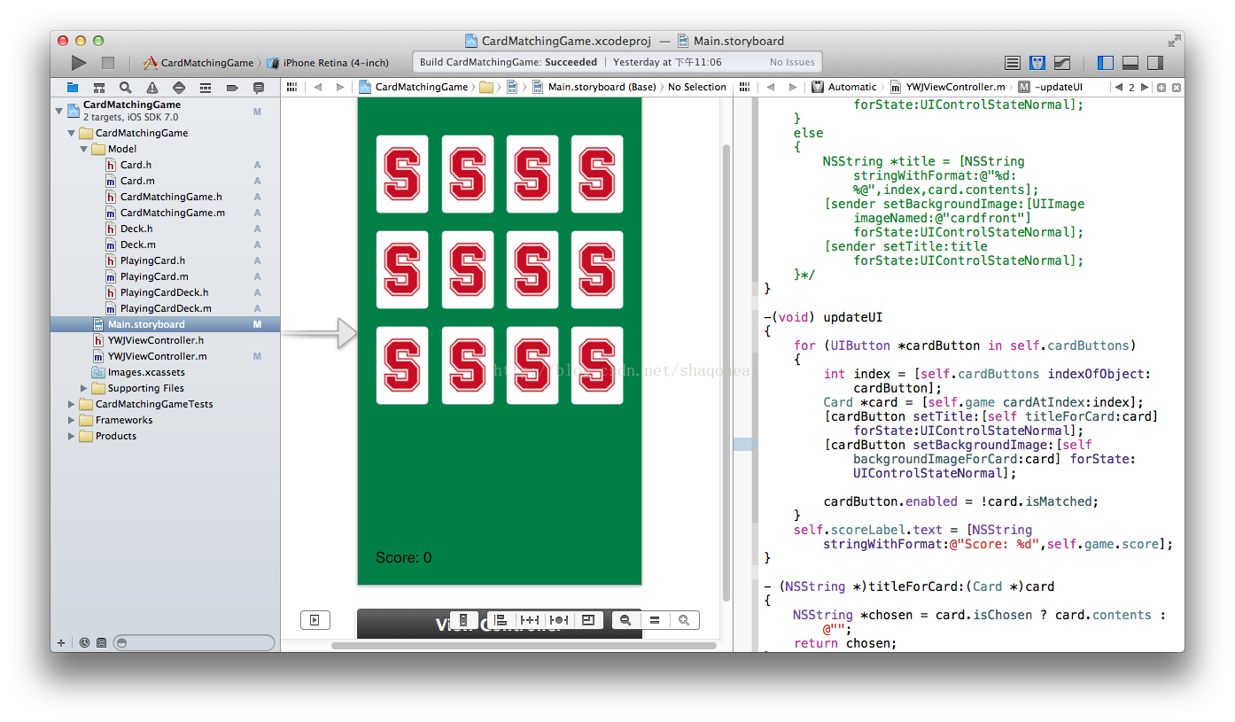Choose iPhone Retina (4-inch) destination
This screenshot has width=1235, height=722.
pyautogui.click(x=328, y=63)
